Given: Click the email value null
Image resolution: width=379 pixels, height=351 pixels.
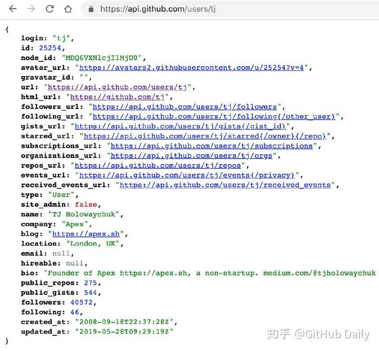Looking at the screenshot, I should coord(61,254).
